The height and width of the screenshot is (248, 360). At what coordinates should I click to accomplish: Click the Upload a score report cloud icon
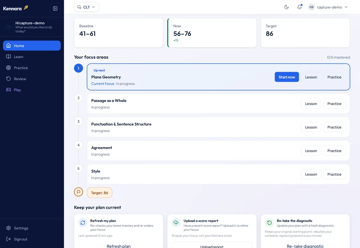[x=176, y=223]
